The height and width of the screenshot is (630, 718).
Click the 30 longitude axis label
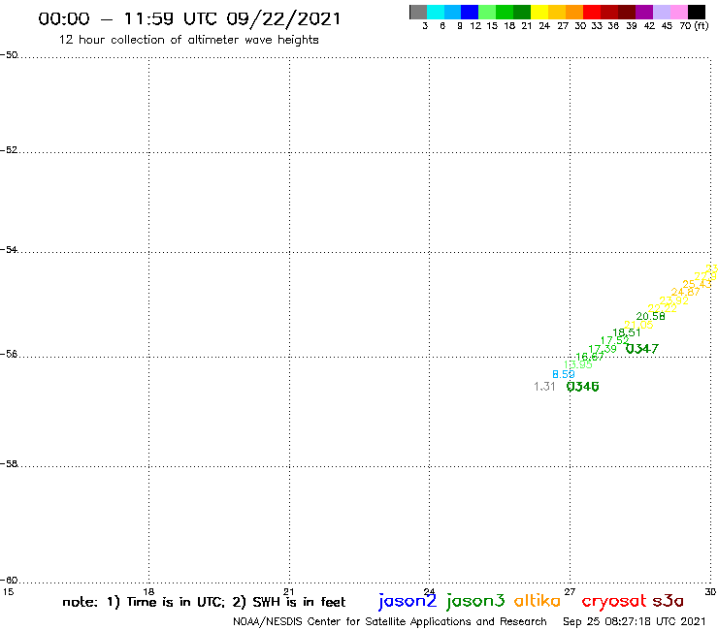point(710,592)
